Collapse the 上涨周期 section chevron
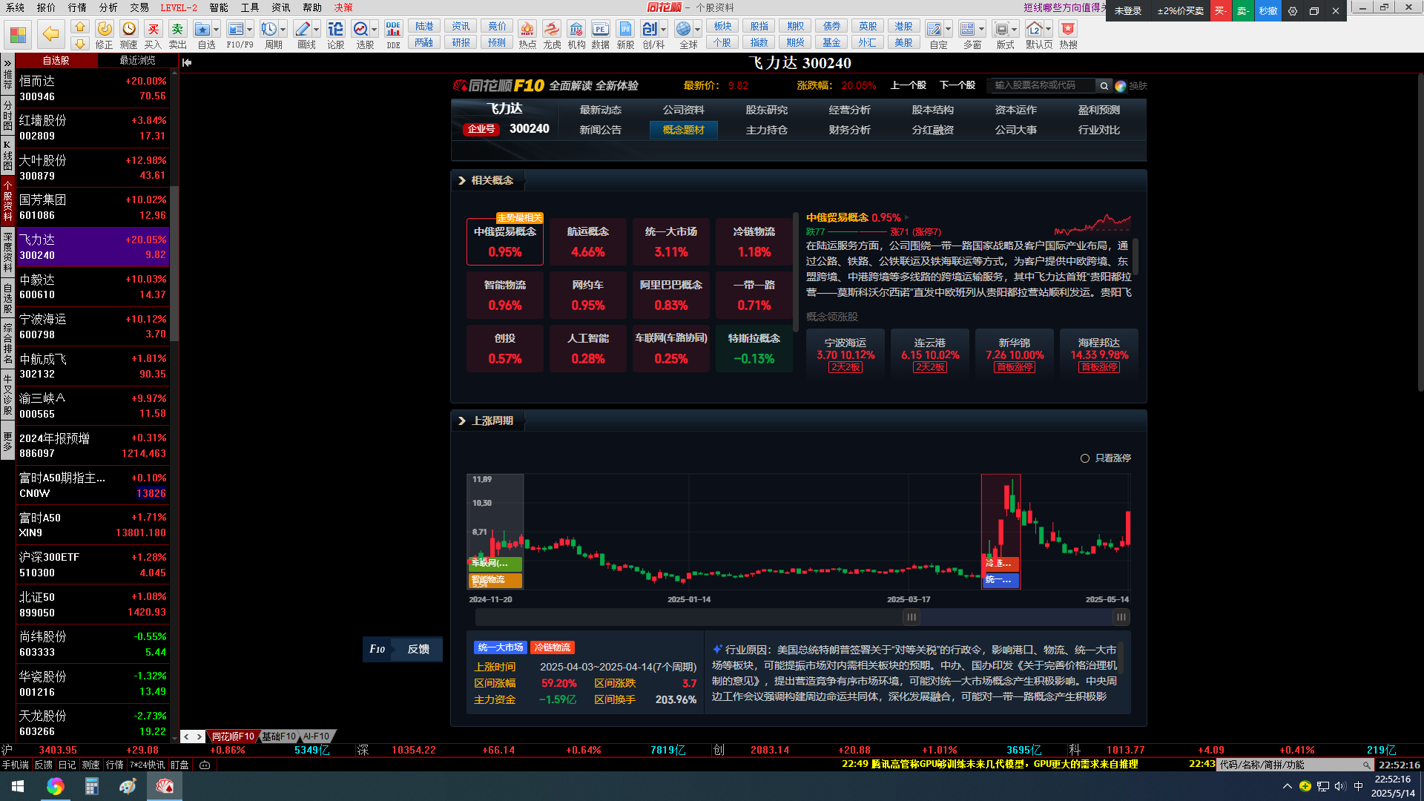1424x801 pixels. [x=462, y=421]
